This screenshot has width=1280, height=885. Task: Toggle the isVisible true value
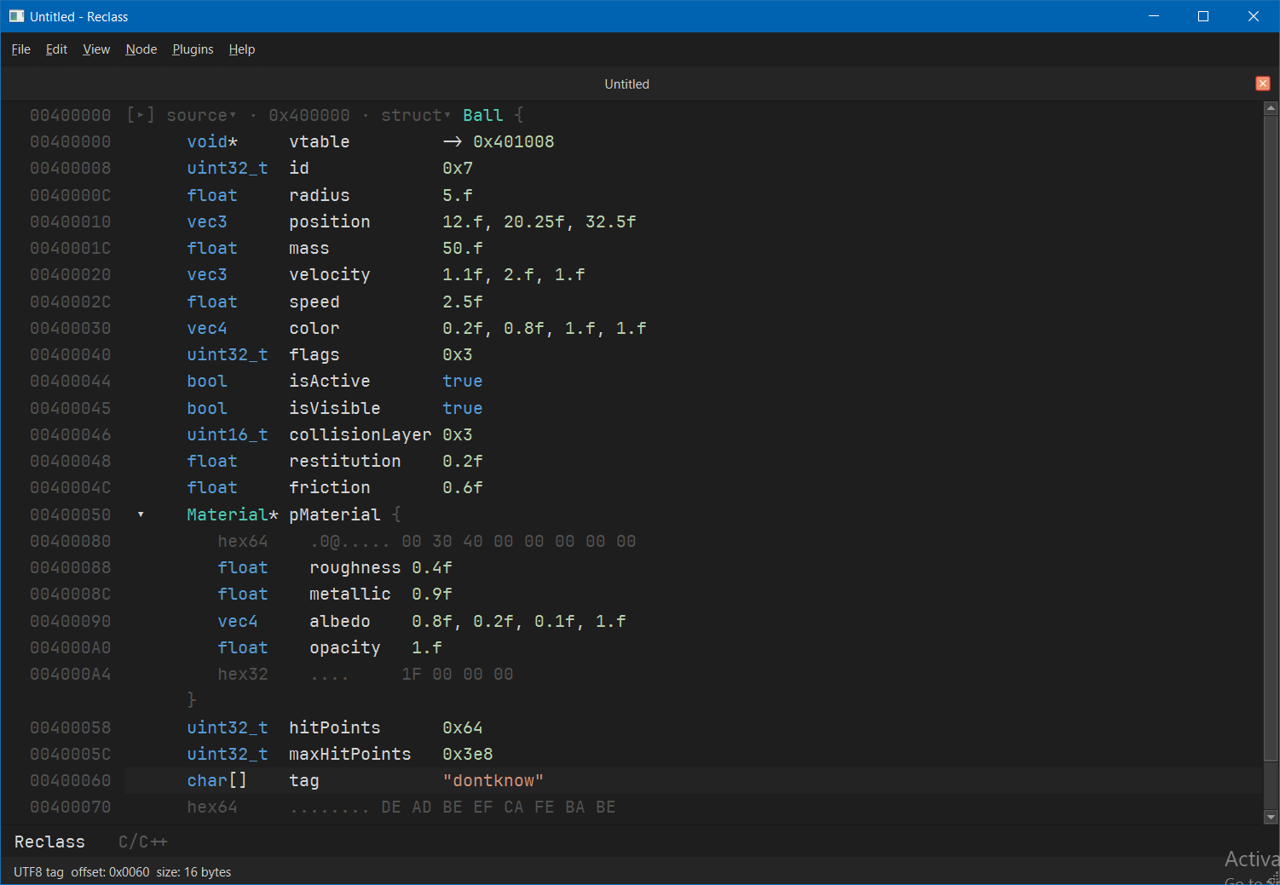(x=463, y=408)
